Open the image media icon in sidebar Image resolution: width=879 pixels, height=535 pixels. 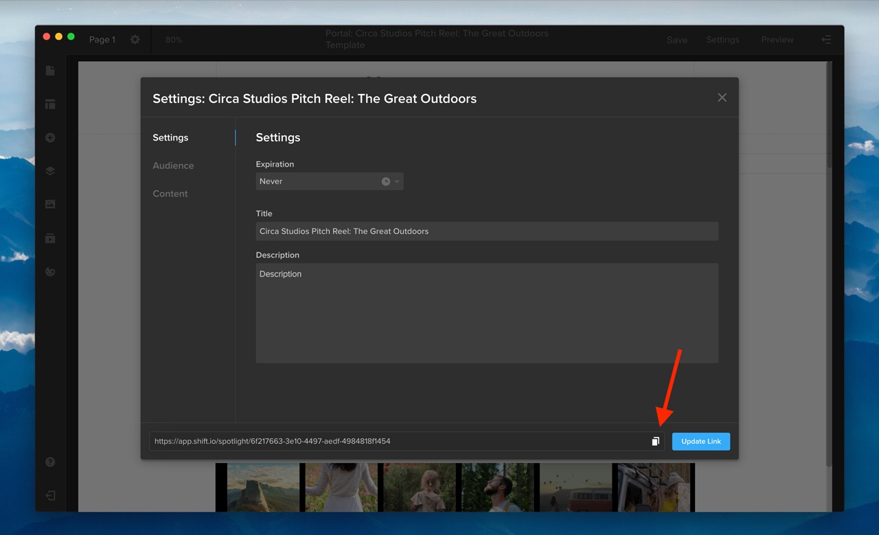click(x=50, y=204)
